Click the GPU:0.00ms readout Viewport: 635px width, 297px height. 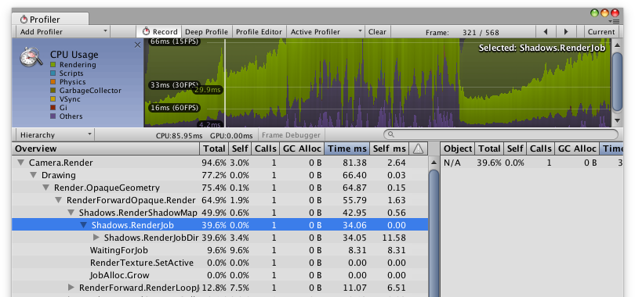231,135
